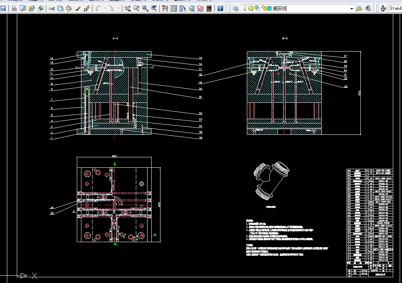Image resolution: width=402 pixels, height=283 pixels.
Task: Open the Sheet Set Manager icon
Action: pyautogui.click(x=191, y=8)
